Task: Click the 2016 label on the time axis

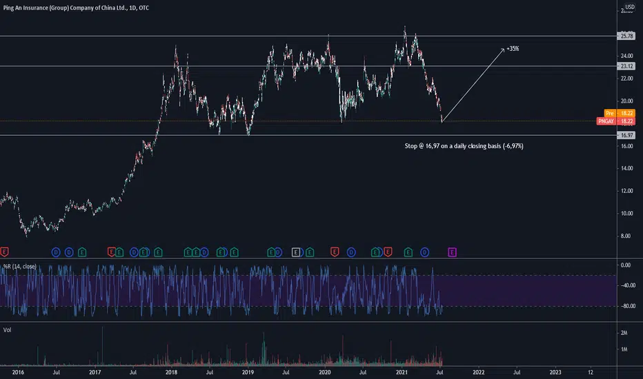Action: (x=18, y=372)
